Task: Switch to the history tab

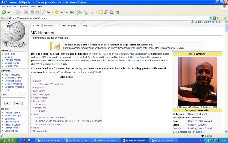Action: tap(84, 25)
